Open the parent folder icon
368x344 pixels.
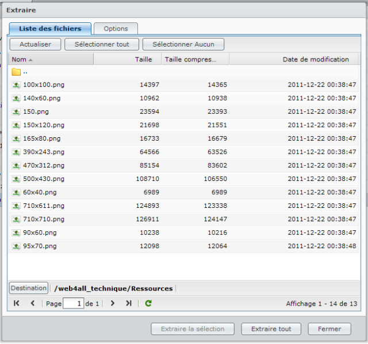pos(16,72)
